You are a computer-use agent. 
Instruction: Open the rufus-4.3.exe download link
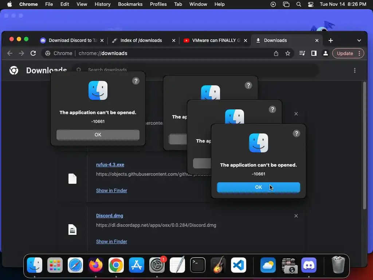pyautogui.click(x=110, y=164)
